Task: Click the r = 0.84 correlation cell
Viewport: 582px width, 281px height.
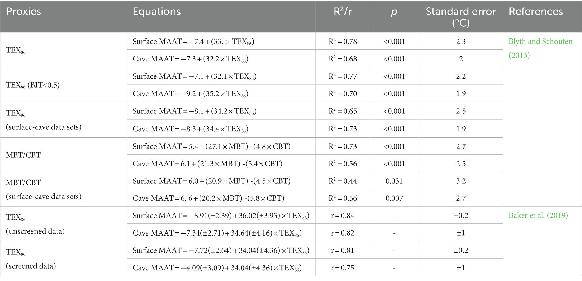Action: point(342,215)
